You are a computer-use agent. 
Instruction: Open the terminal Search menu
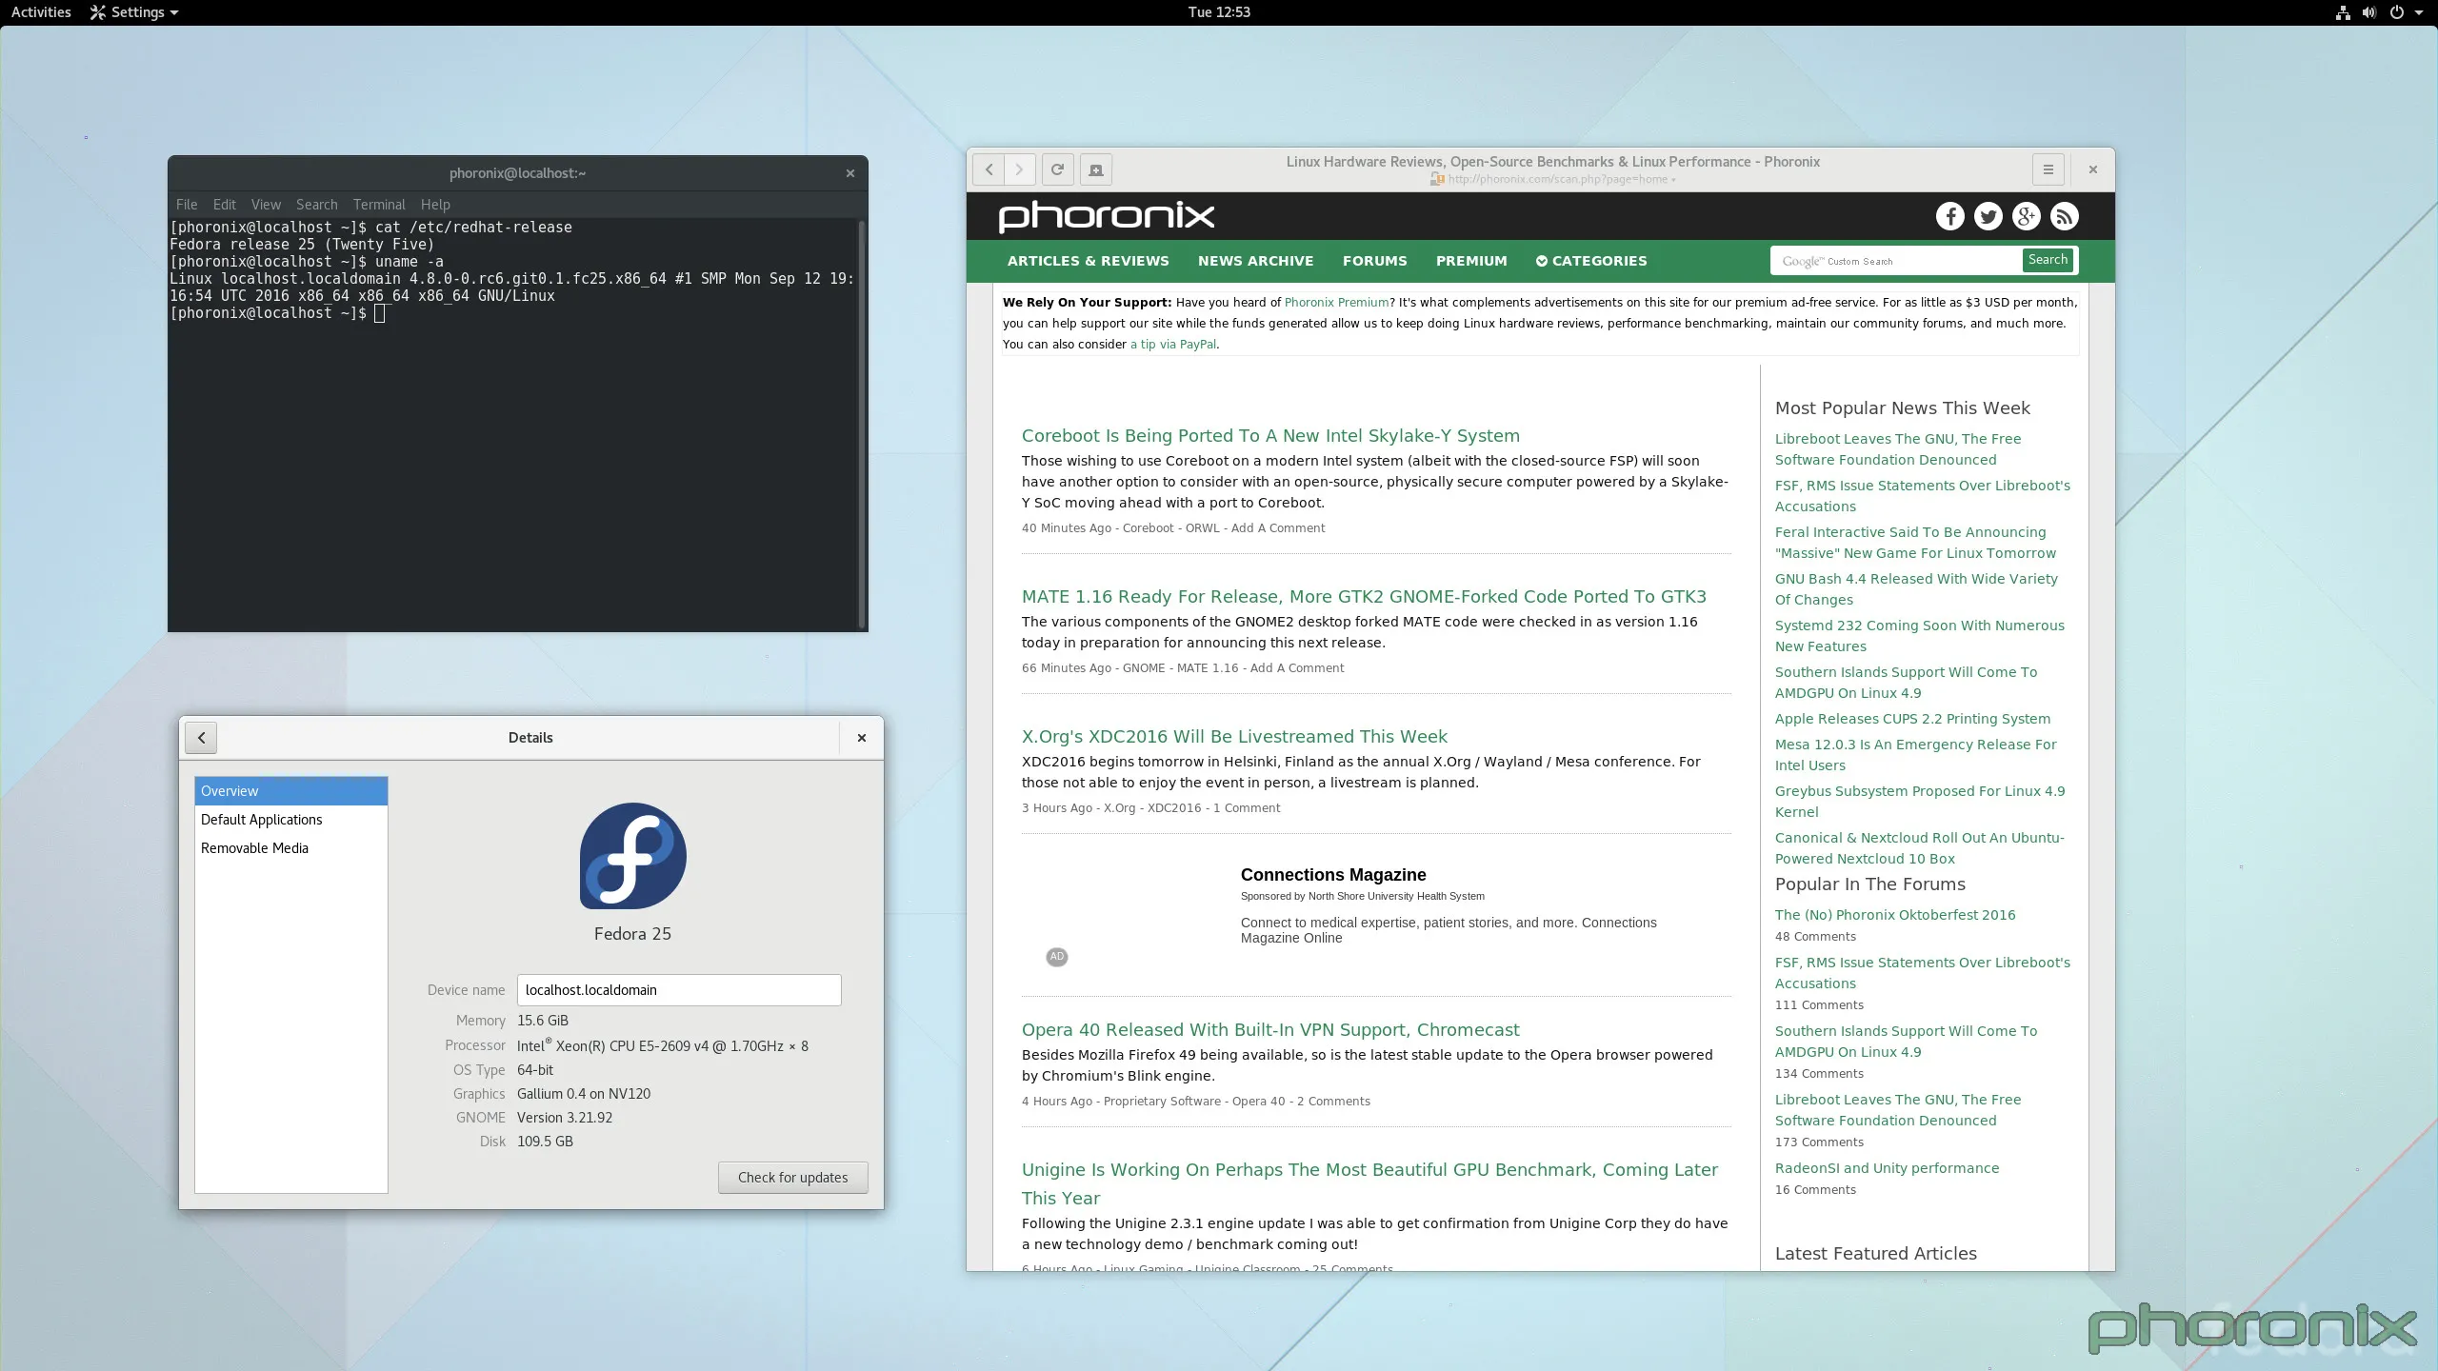[x=317, y=205]
